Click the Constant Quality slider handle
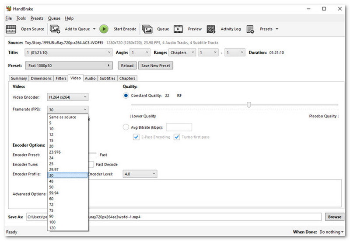The width and height of the screenshot is (350, 241). (x=249, y=105)
